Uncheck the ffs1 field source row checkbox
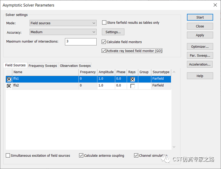 (x=9, y=80)
